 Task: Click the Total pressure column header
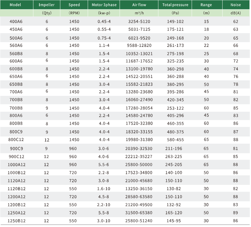click(x=175, y=5)
